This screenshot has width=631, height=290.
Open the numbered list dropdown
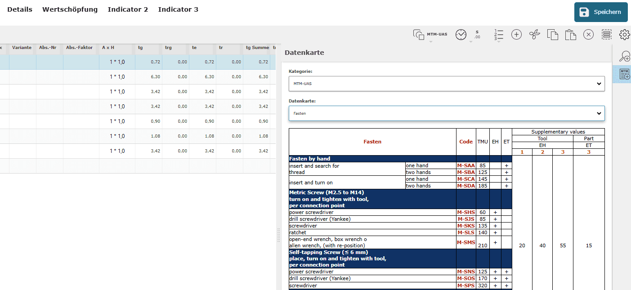pos(498,35)
